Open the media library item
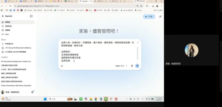222x107 pixels. click(x=18, y=30)
